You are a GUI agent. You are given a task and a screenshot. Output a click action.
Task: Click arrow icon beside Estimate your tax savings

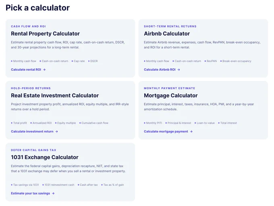point(53,193)
